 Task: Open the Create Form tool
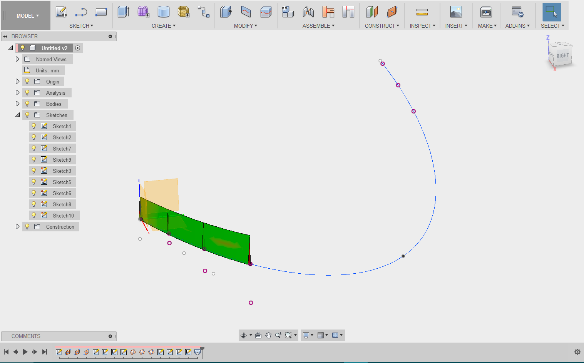click(143, 12)
